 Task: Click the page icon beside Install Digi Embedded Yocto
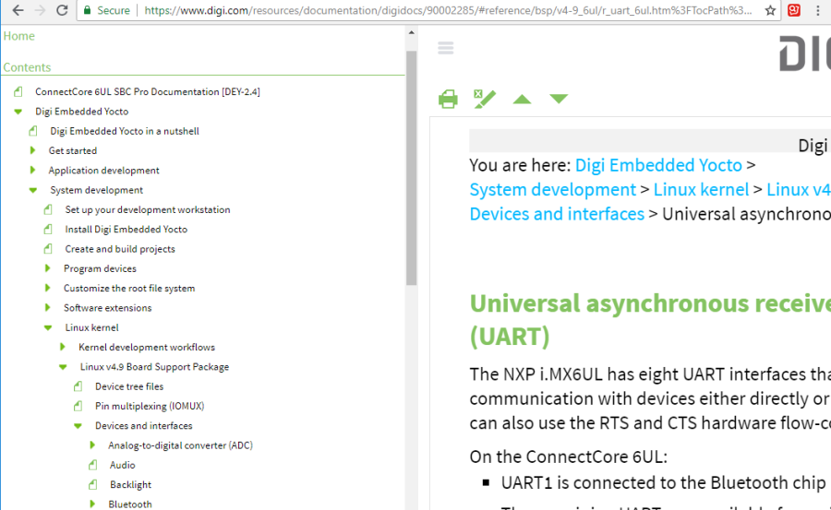tap(48, 230)
